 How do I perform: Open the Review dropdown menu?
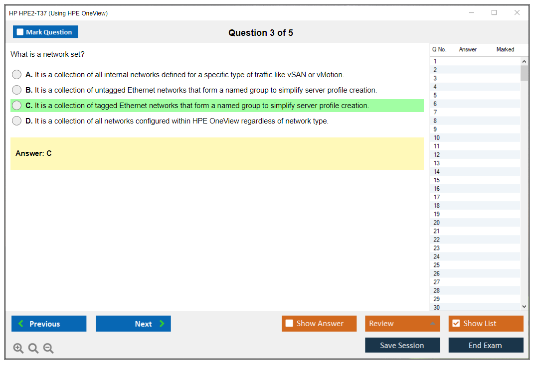[402, 324]
